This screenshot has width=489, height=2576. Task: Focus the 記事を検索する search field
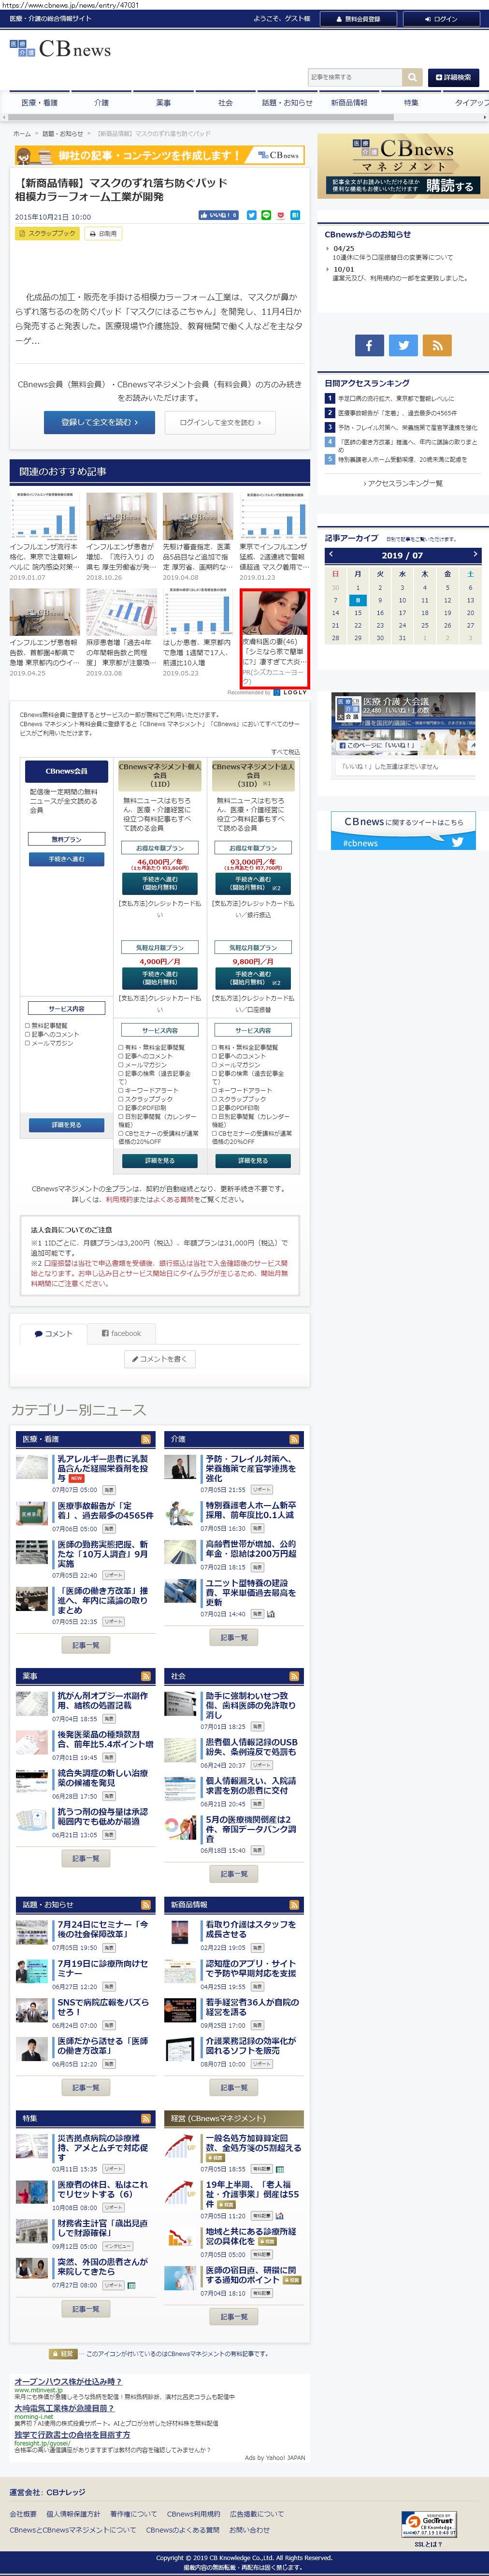pyautogui.click(x=355, y=77)
